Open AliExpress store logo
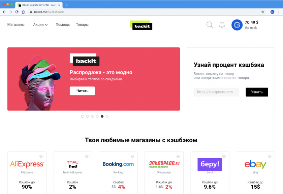The image size is (283, 194). click(27, 164)
